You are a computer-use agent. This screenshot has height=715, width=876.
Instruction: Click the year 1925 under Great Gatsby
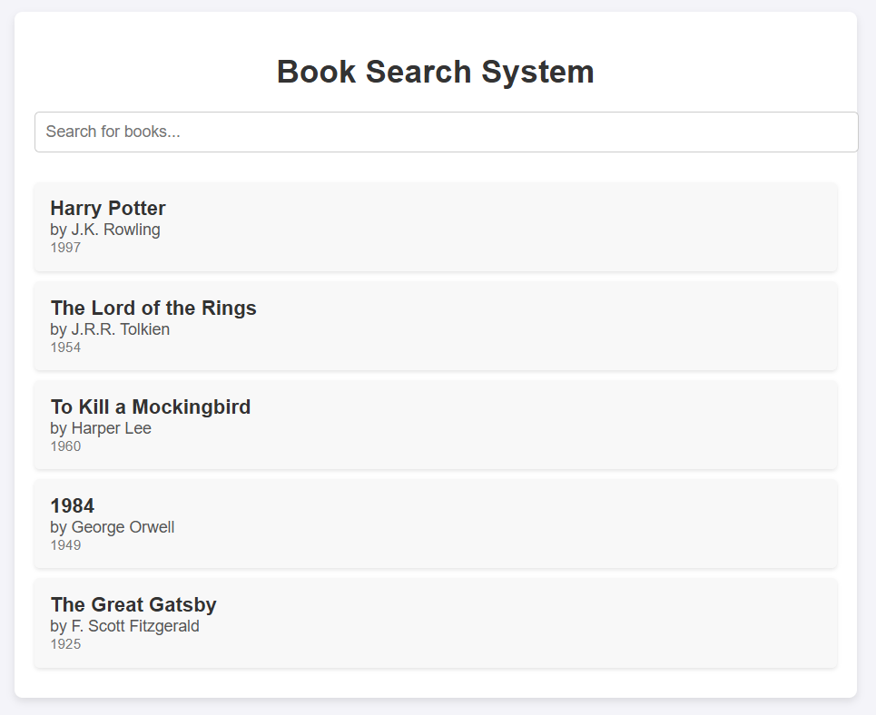65,643
